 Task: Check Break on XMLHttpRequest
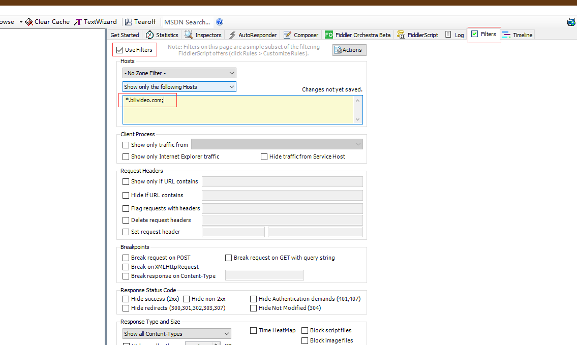point(126,267)
